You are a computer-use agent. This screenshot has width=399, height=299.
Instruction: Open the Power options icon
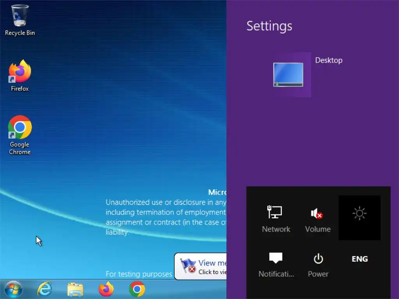318,264
